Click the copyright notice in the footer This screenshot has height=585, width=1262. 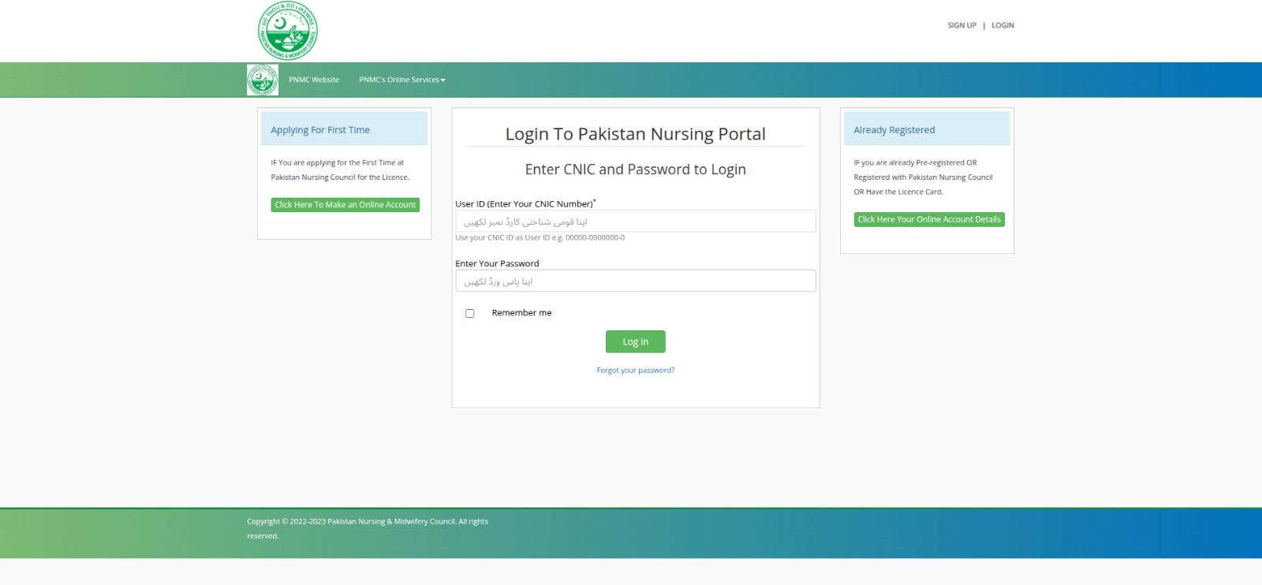[x=368, y=529]
